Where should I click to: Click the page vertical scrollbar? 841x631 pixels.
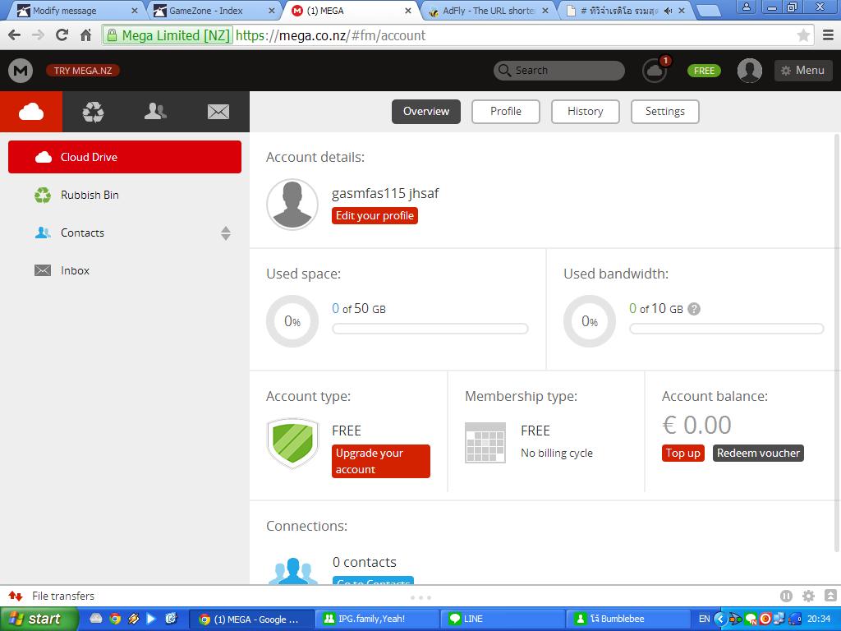click(x=837, y=343)
